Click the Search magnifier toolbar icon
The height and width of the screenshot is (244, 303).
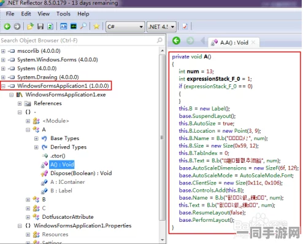[83, 26]
